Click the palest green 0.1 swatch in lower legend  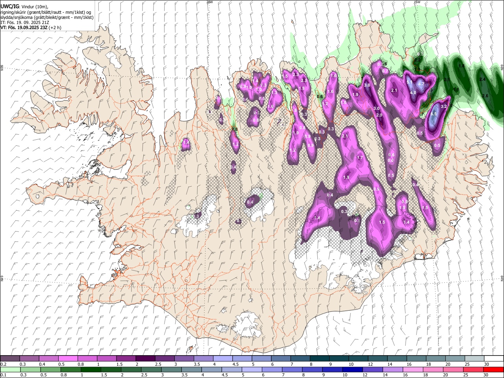click(10, 370)
